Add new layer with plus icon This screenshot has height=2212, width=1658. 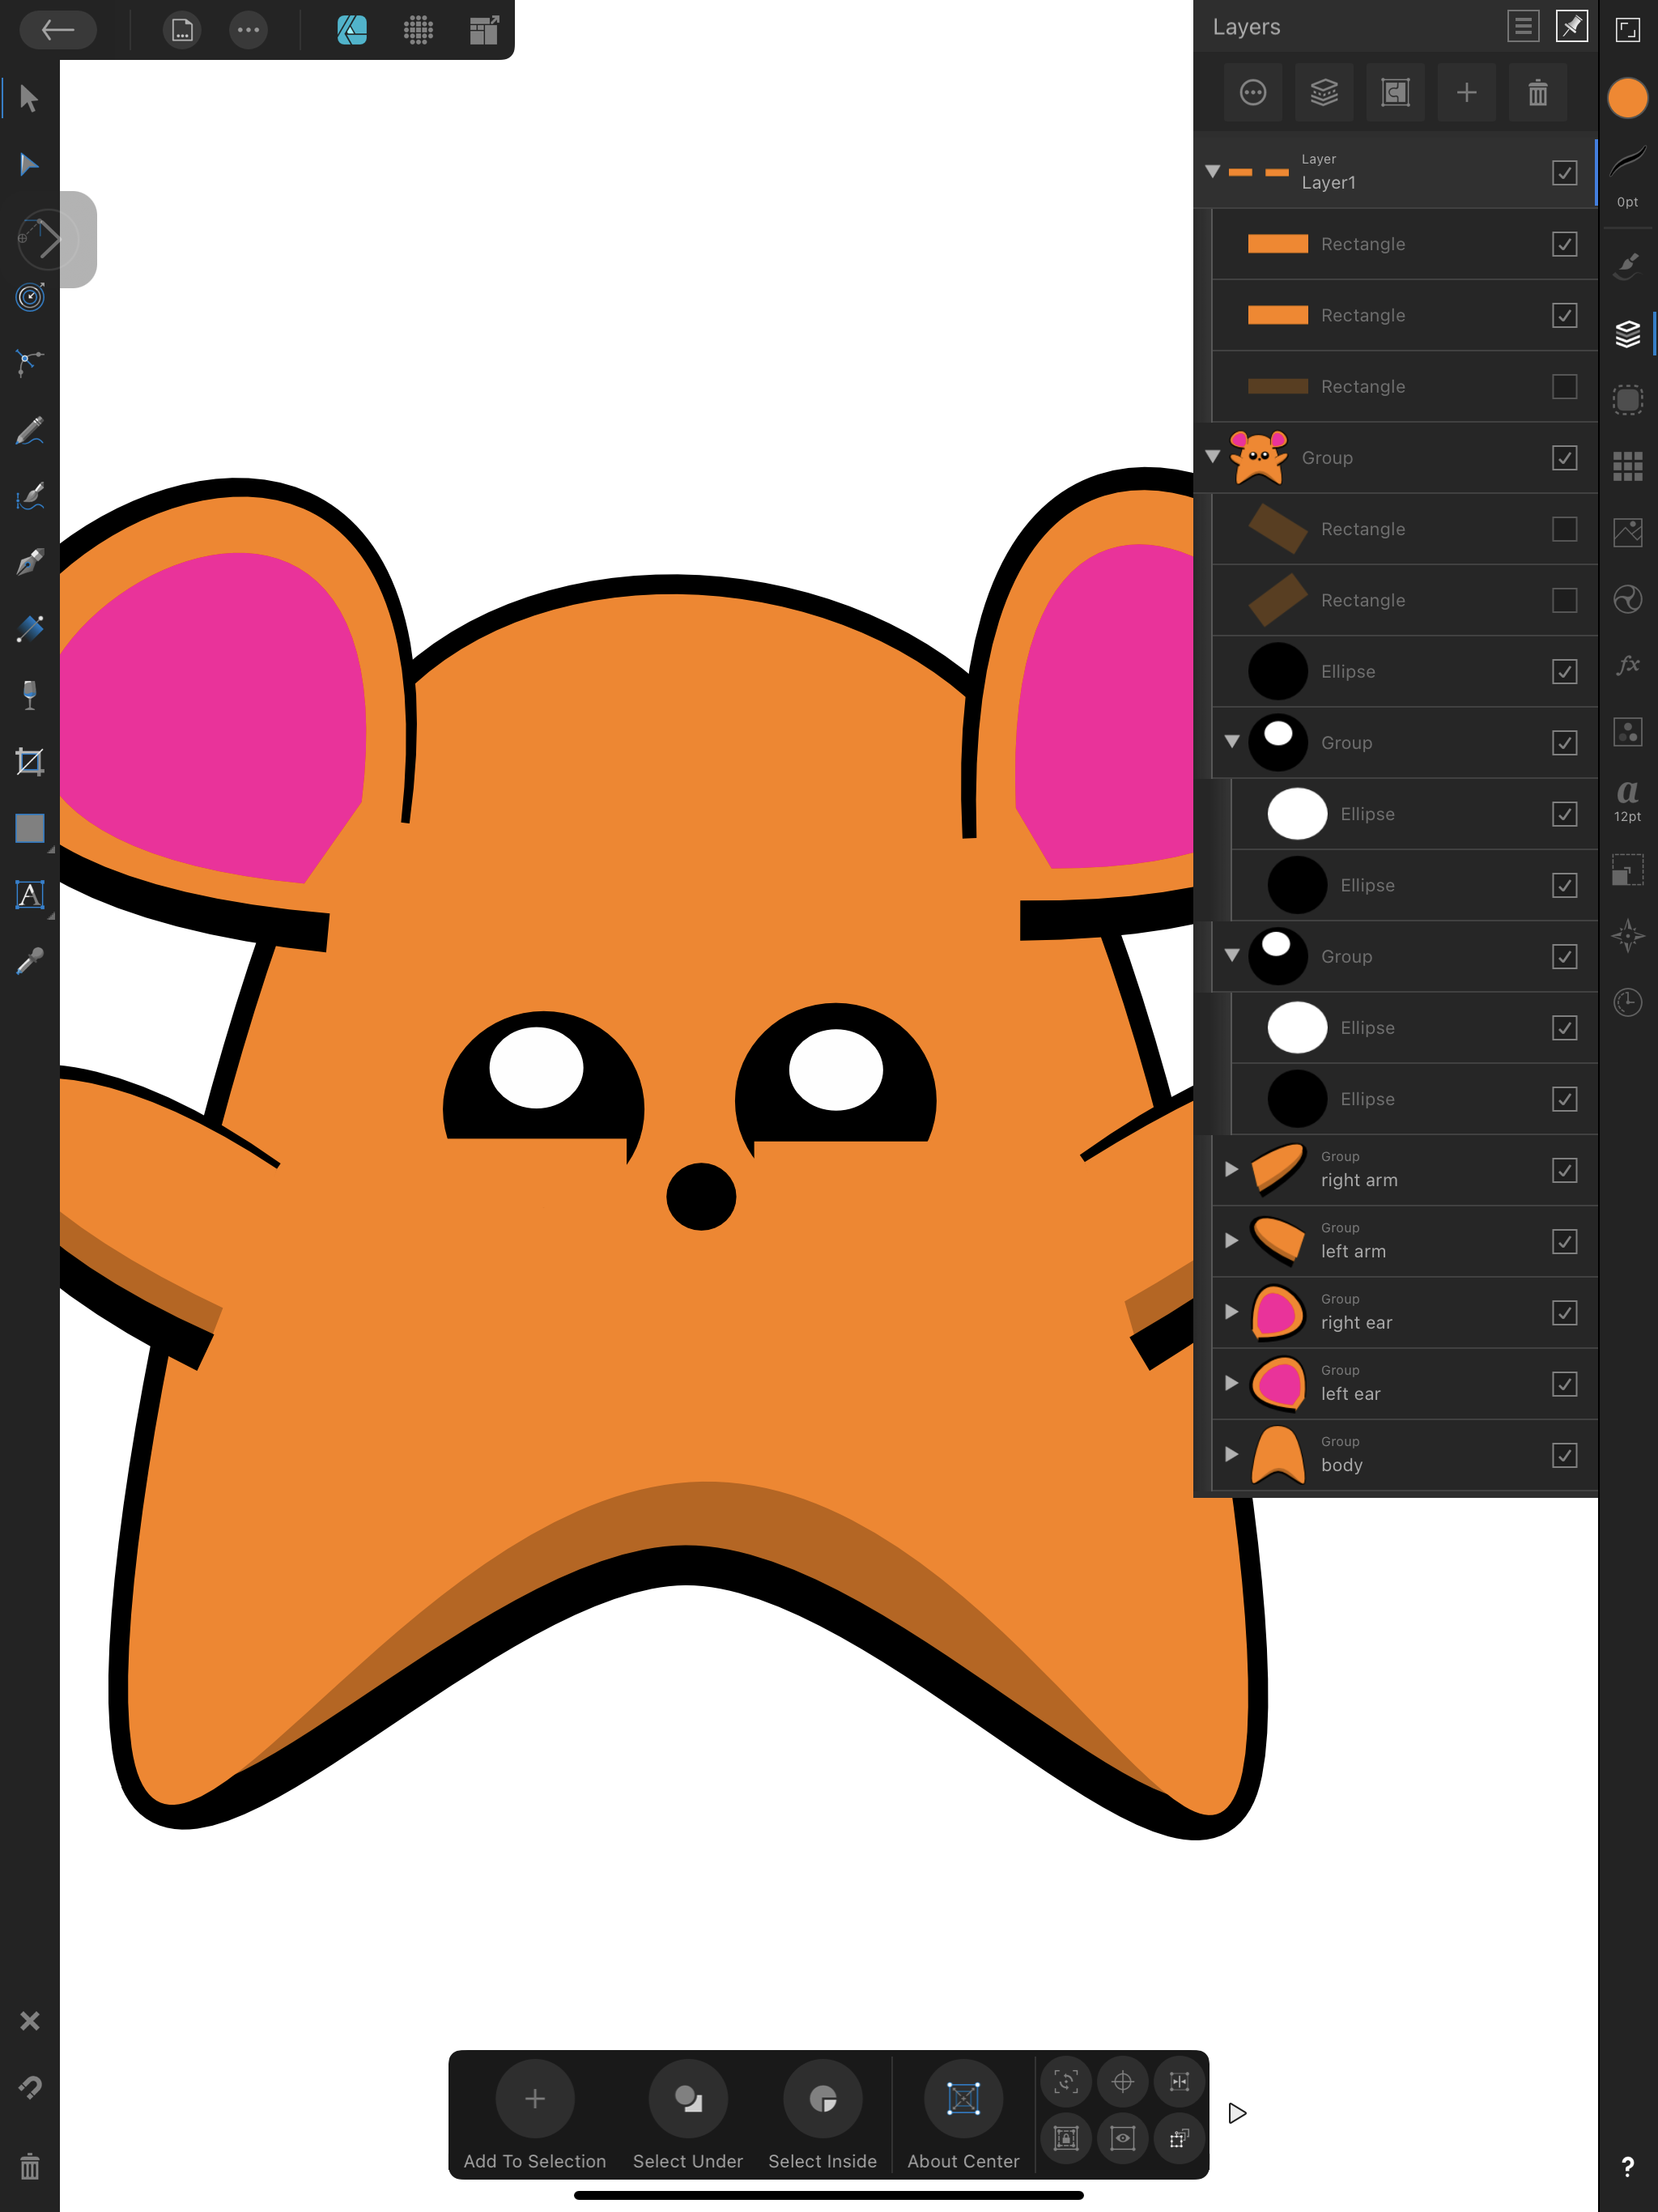click(x=1466, y=93)
